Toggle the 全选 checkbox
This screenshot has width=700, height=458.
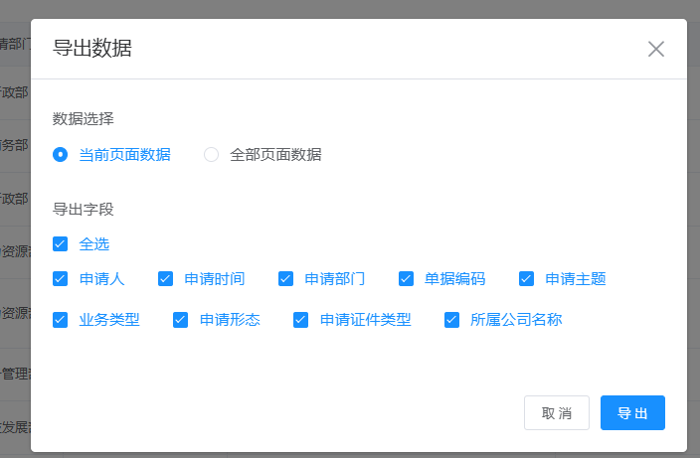click(x=61, y=243)
